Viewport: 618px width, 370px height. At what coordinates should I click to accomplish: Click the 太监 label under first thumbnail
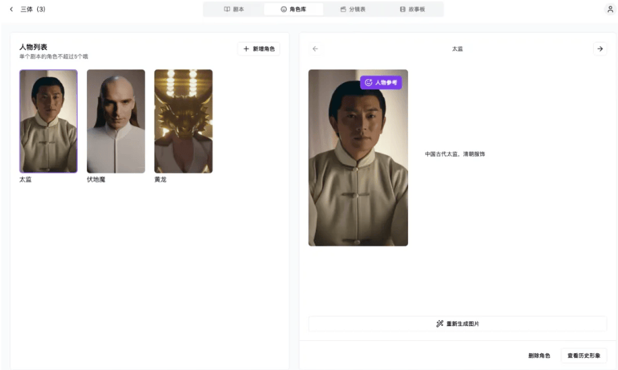25,180
